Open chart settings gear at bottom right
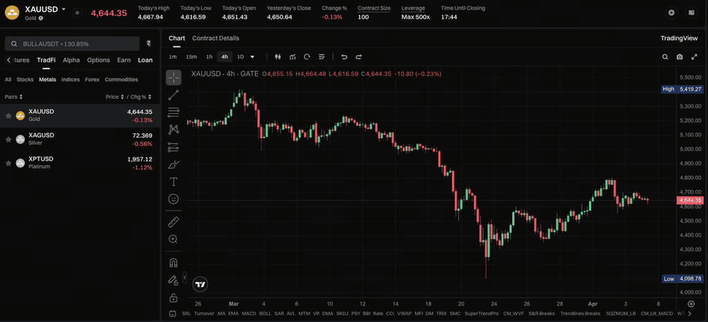The height and width of the screenshot is (322, 708). coord(691,304)
